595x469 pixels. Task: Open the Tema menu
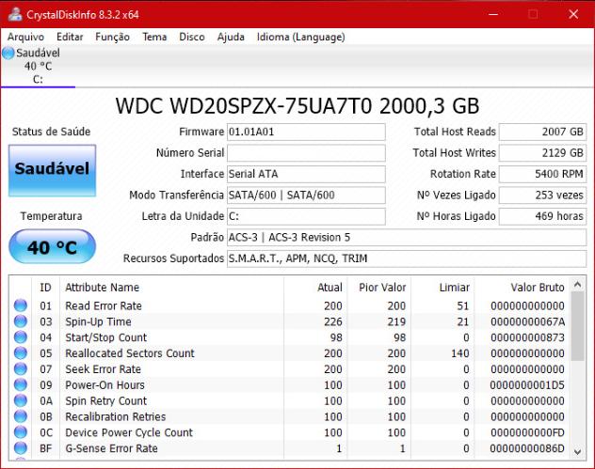tap(154, 37)
